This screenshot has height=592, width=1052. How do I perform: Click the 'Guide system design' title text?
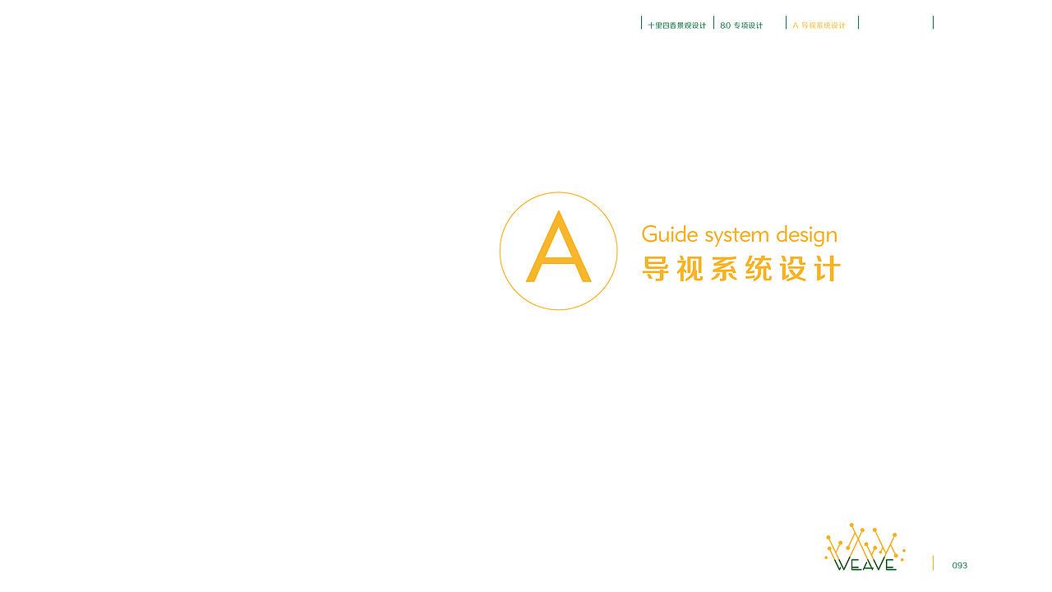pos(740,235)
